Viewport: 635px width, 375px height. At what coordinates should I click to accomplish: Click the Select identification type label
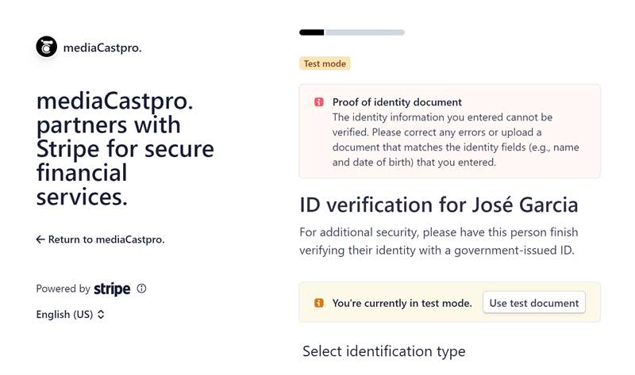384,351
